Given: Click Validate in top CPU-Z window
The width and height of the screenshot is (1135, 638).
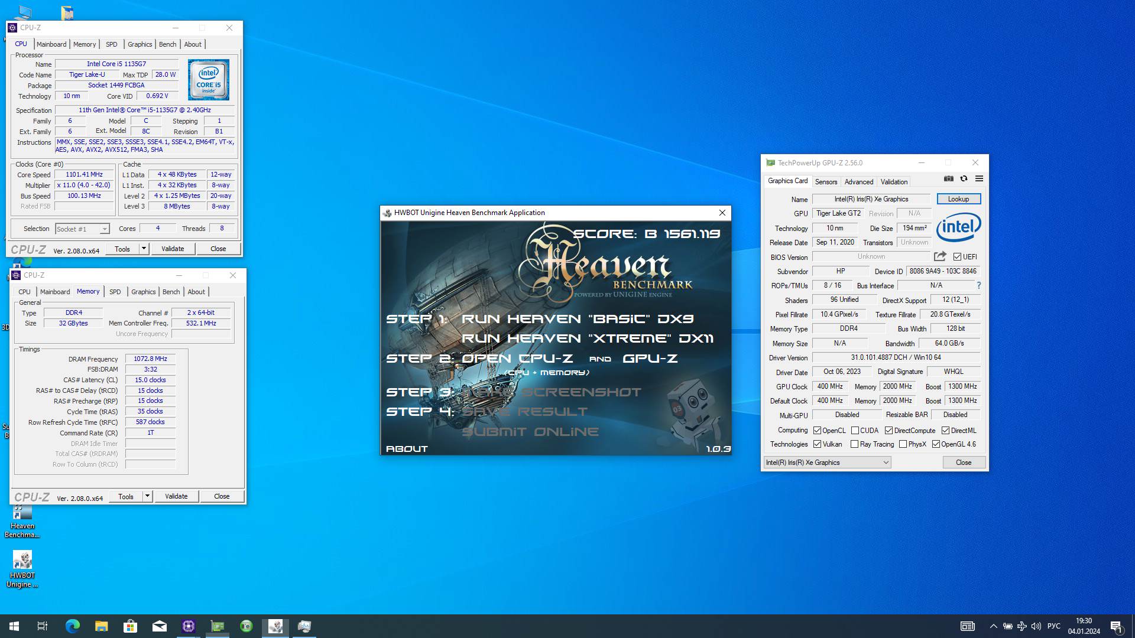Looking at the screenshot, I should pyautogui.click(x=173, y=249).
